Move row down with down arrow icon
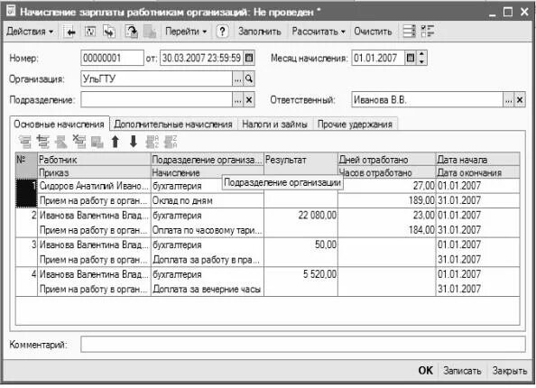The width and height of the screenshot is (536, 388). click(x=134, y=142)
